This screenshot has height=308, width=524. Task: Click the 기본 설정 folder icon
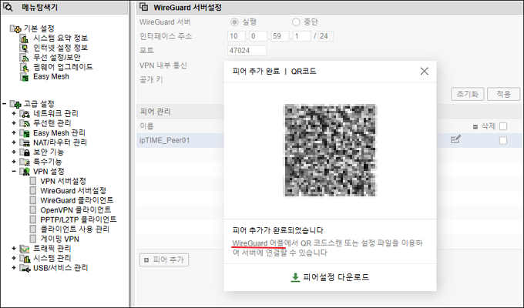(15, 29)
